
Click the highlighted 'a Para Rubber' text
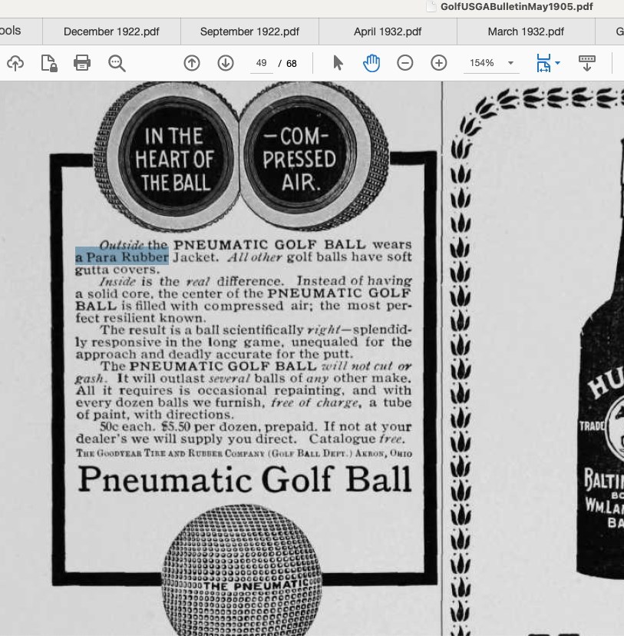pyautogui.click(x=122, y=257)
